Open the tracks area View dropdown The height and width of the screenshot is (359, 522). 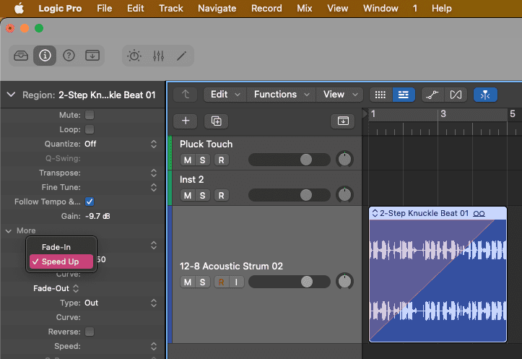[340, 95]
